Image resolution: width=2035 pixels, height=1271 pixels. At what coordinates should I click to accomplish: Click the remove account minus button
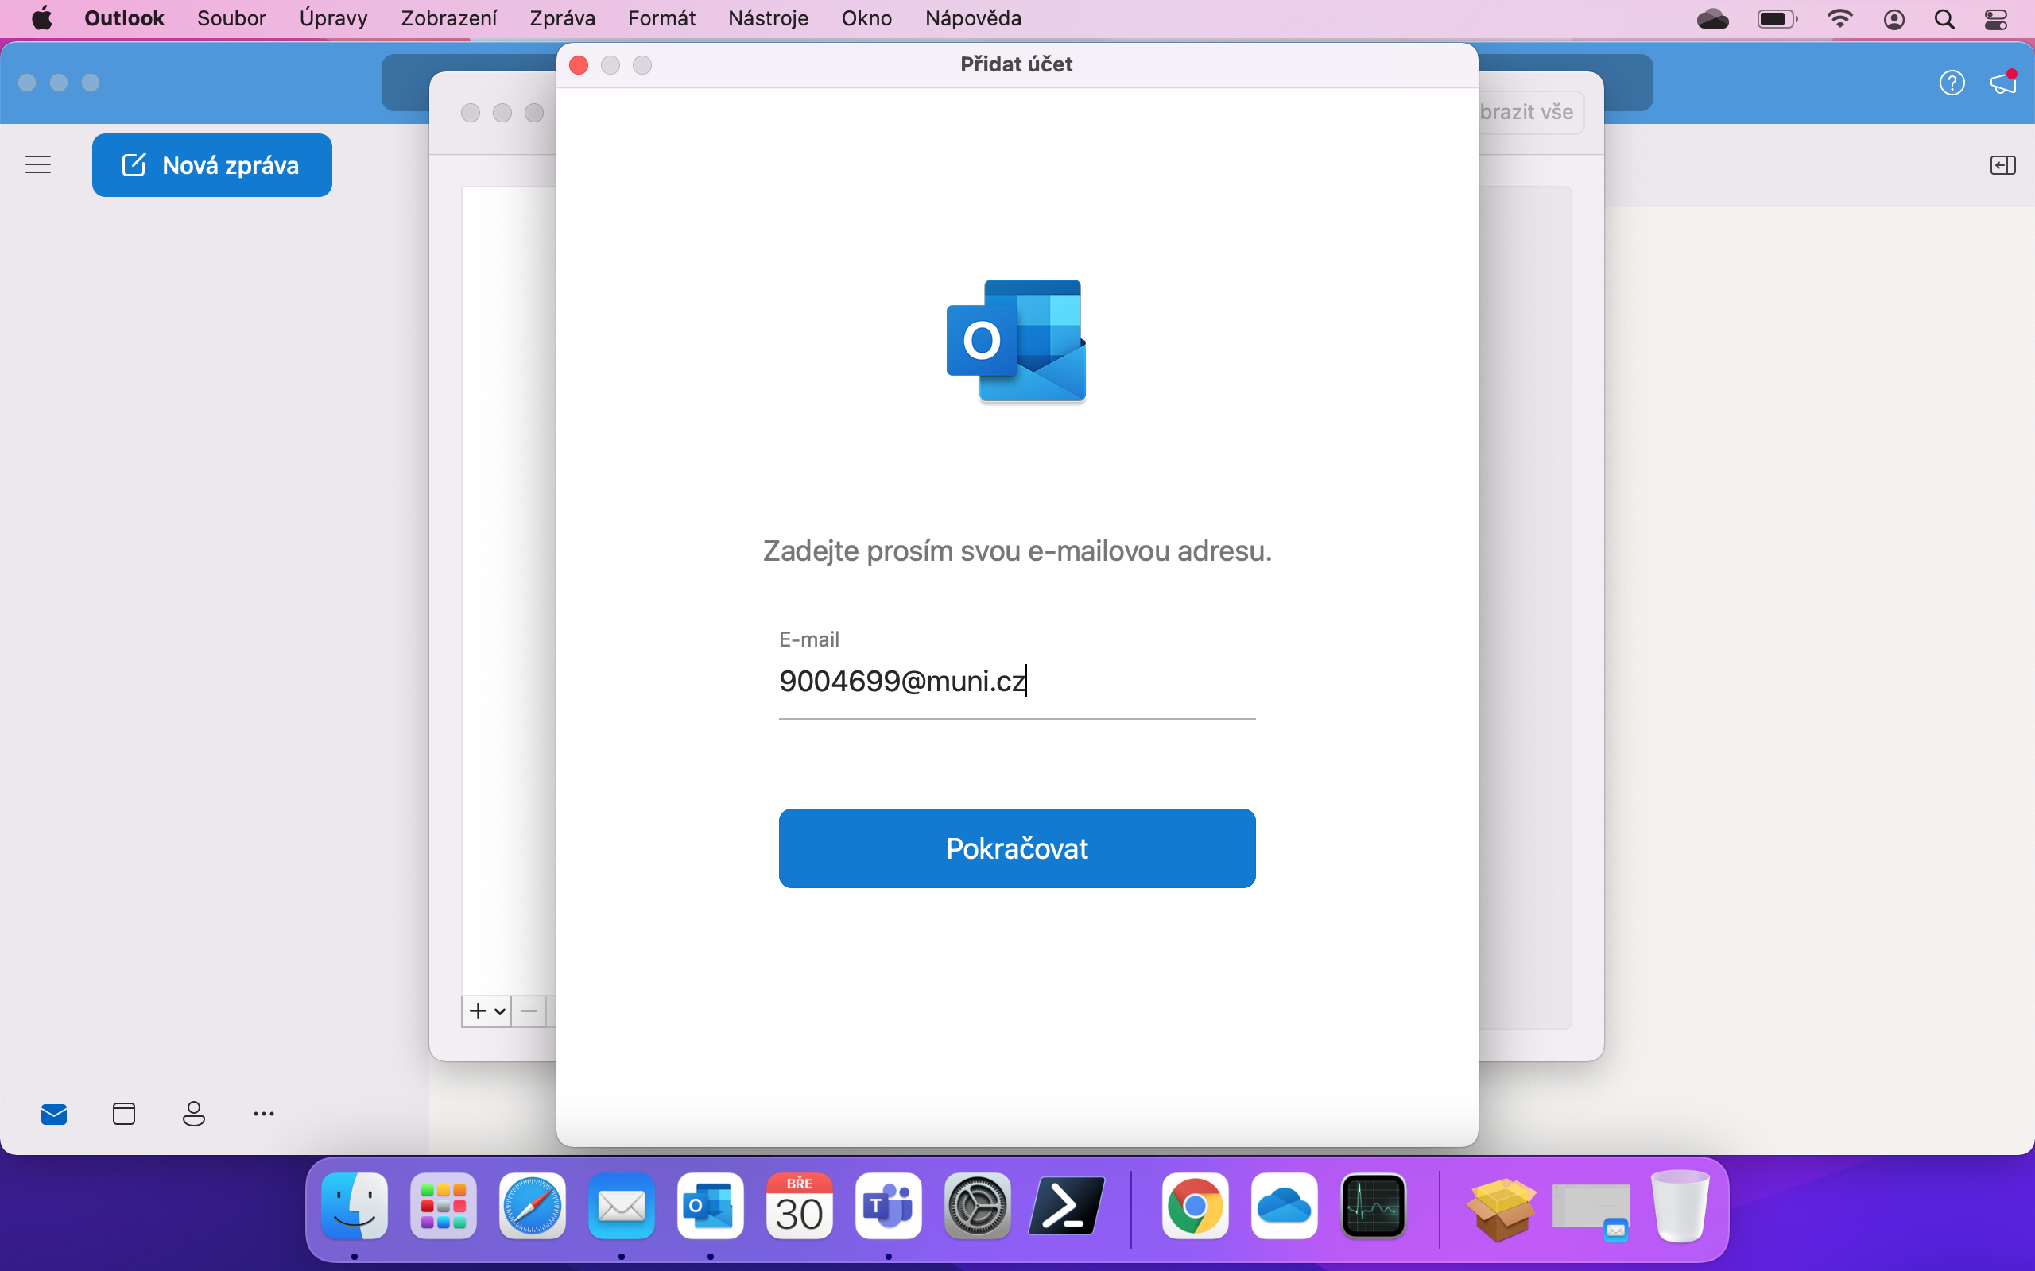click(x=529, y=1010)
